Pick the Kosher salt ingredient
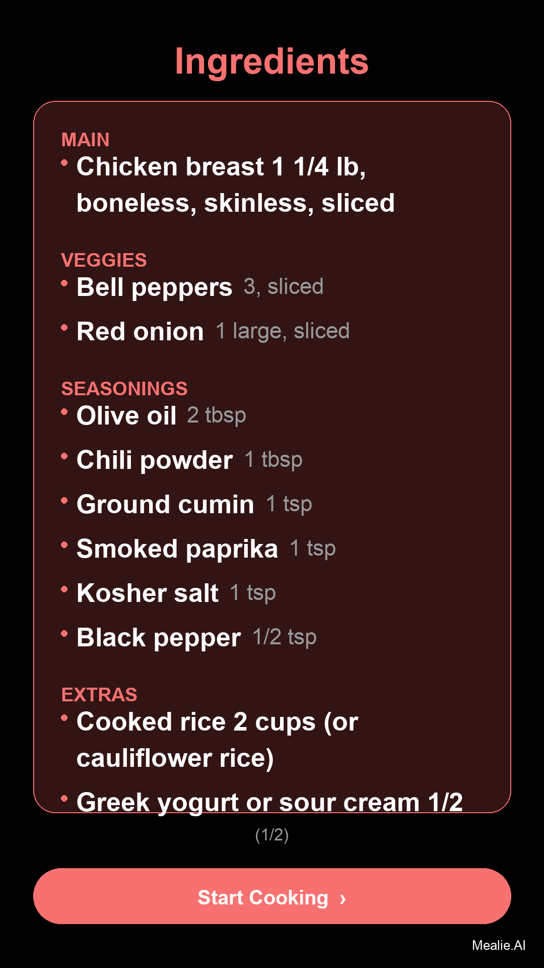 tap(148, 593)
